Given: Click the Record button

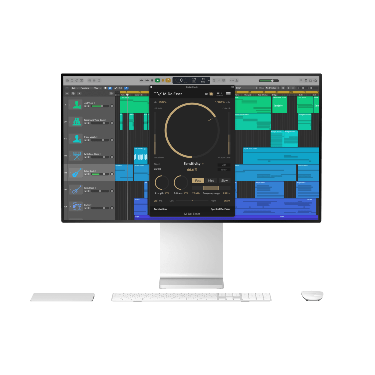Looking at the screenshot, I should point(163,80).
